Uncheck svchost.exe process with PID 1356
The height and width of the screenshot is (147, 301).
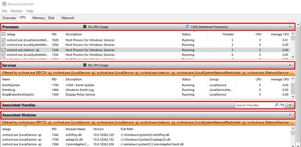tap(4, 55)
